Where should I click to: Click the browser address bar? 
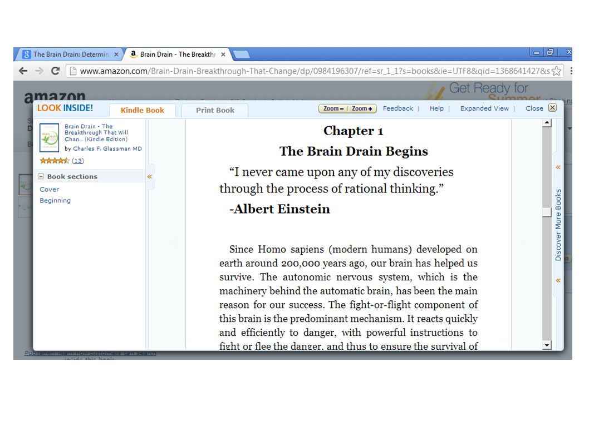point(315,71)
